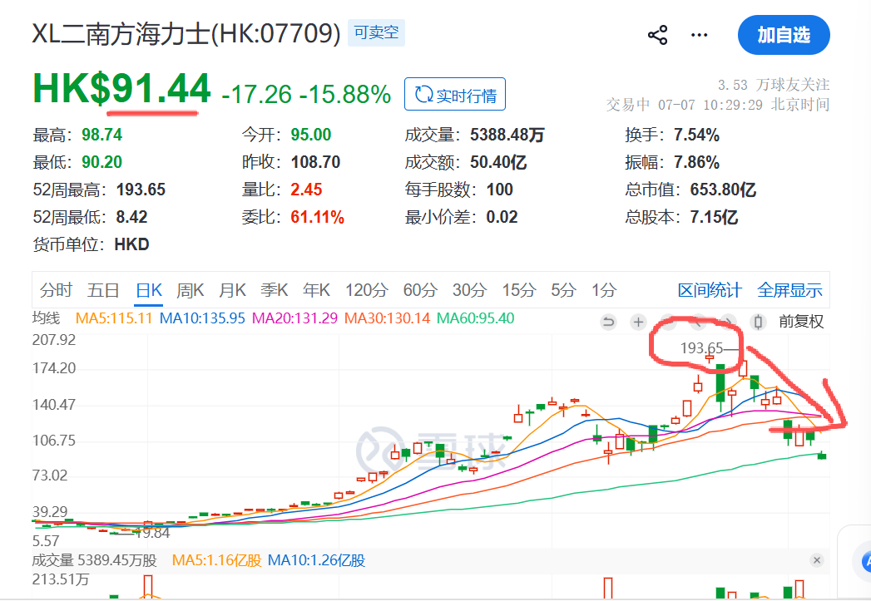Click the 19.84 low marker on chart

[153, 534]
